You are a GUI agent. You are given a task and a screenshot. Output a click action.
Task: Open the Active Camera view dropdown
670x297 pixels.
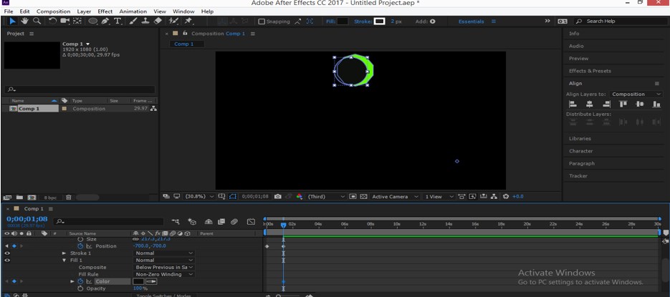tap(396, 197)
